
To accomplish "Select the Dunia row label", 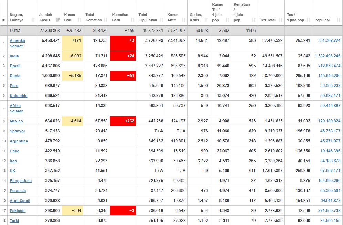I will pos(15,30).
